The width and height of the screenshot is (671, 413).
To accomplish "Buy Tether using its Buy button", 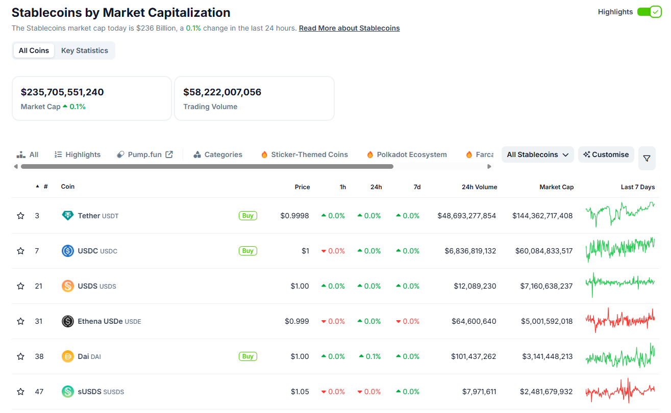I will [x=248, y=216].
